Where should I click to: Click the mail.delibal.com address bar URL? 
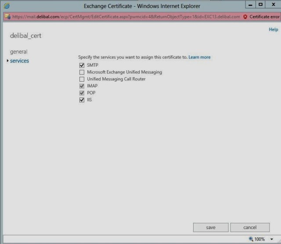tap(123, 17)
